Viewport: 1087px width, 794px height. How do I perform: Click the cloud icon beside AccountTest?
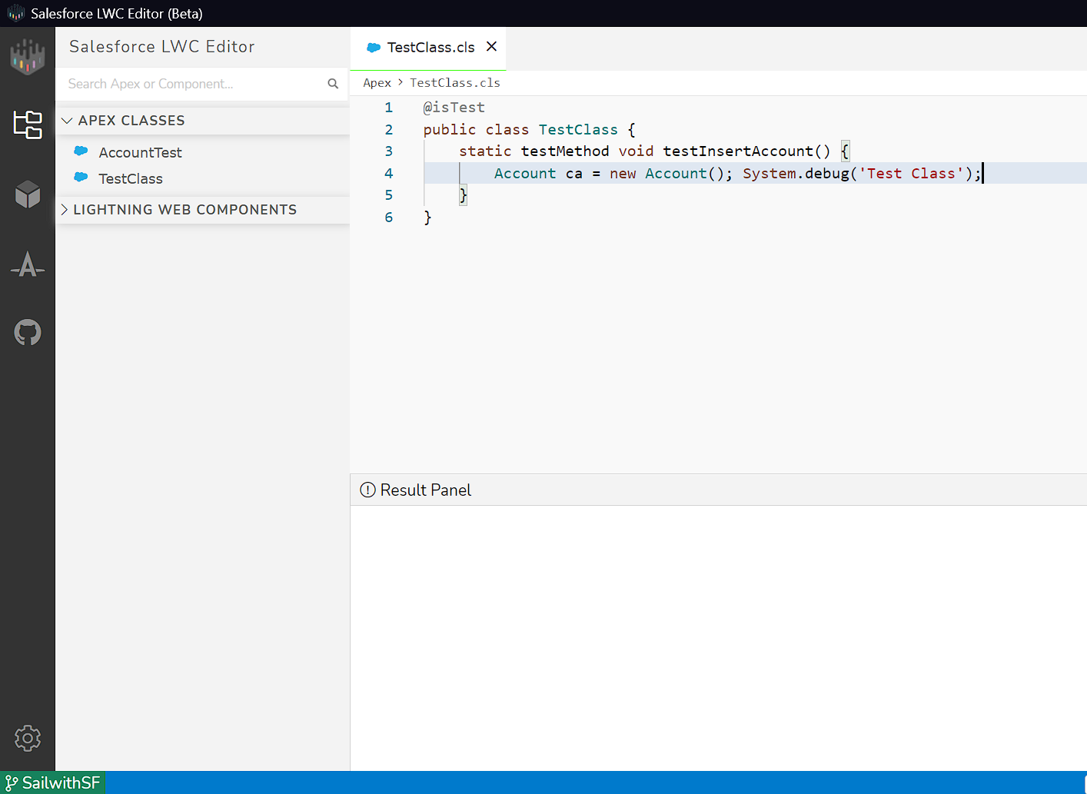pyautogui.click(x=81, y=151)
